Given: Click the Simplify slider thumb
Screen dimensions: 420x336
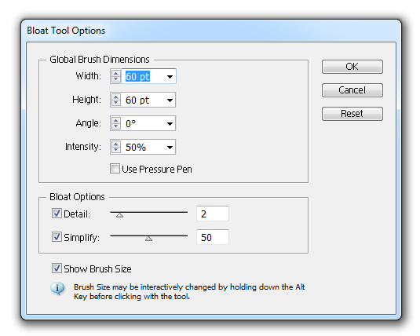Looking at the screenshot, I should tap(148, 239).
